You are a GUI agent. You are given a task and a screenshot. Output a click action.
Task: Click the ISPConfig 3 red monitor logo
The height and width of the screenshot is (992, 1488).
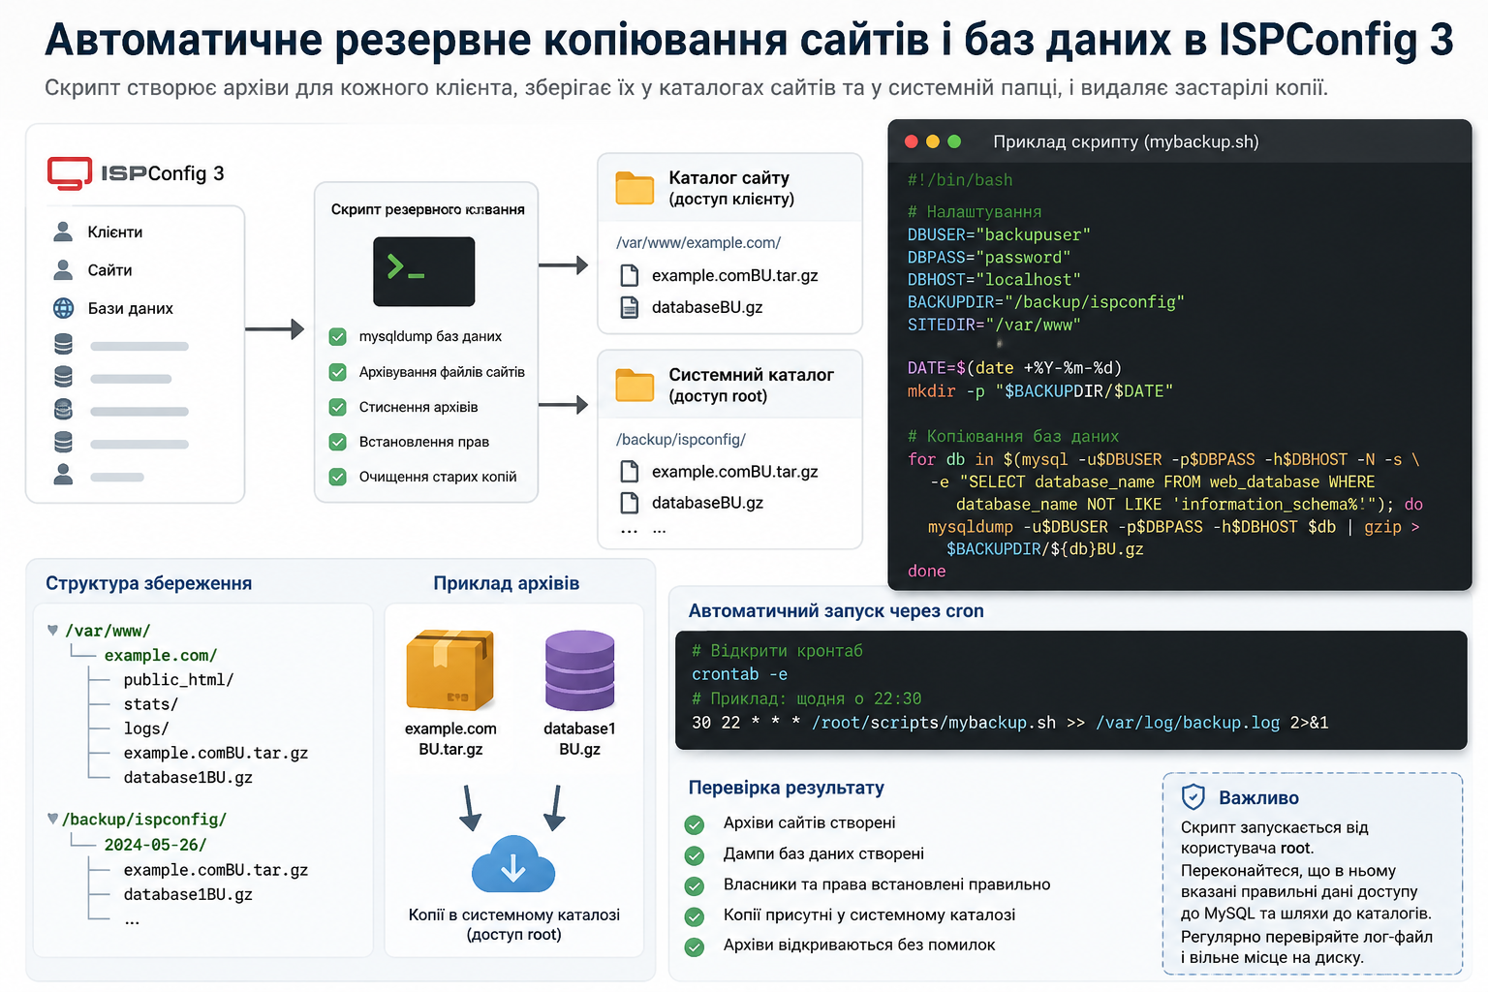(x=70, y=172)
